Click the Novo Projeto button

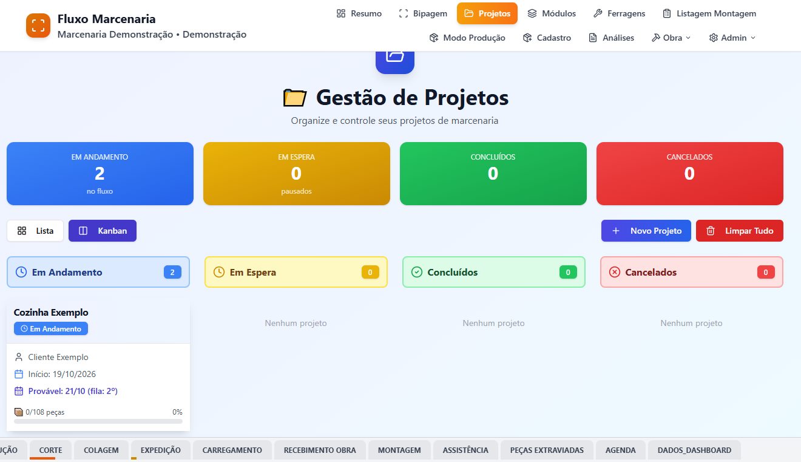coord(646,231)
